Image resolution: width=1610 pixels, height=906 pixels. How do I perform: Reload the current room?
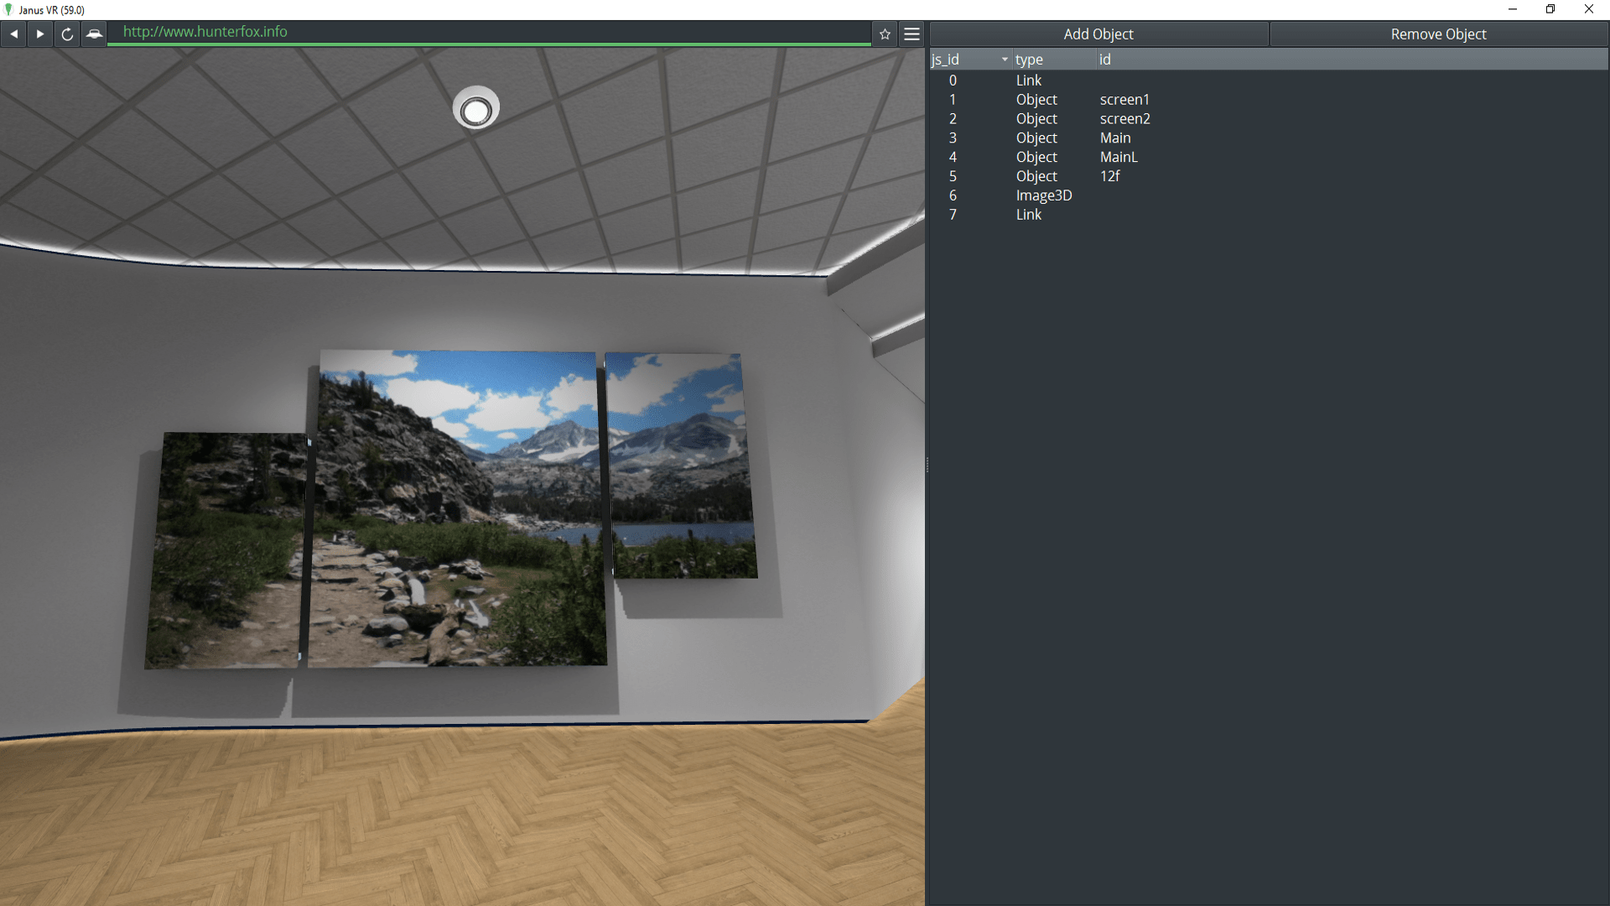(x=67, y=34)
